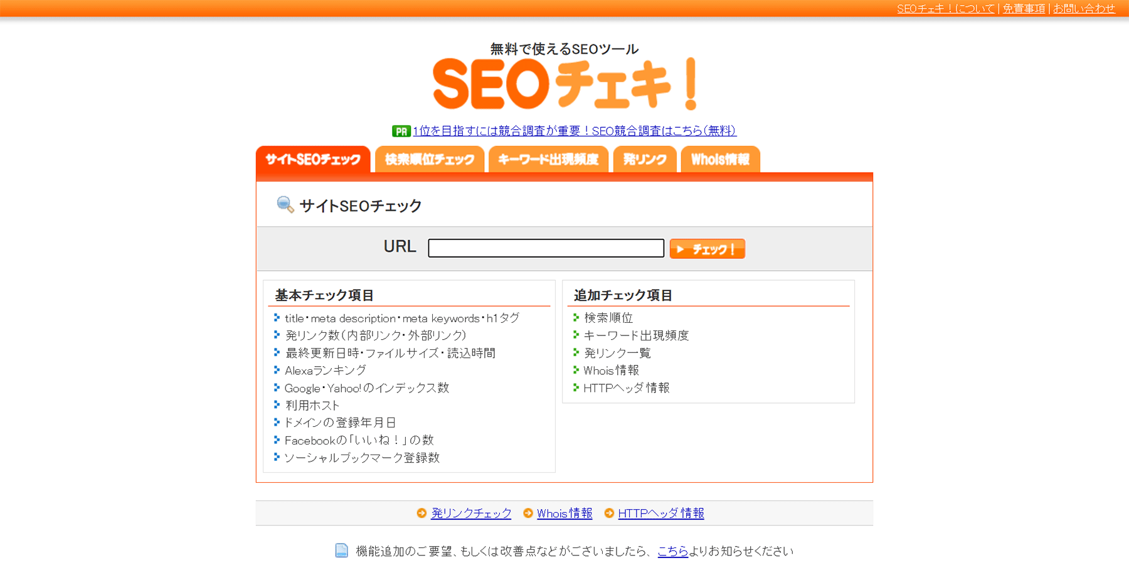This screenshot has width=1129, height=568.
Task: Open the HTTPヘッダ情報 link at bottom
Action: 661,513
